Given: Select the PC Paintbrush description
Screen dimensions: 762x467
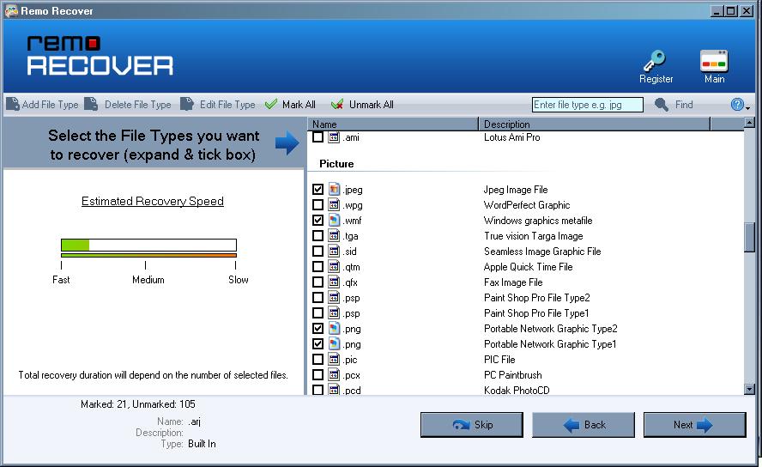Looking at the screenshot, I should (512, 375).
